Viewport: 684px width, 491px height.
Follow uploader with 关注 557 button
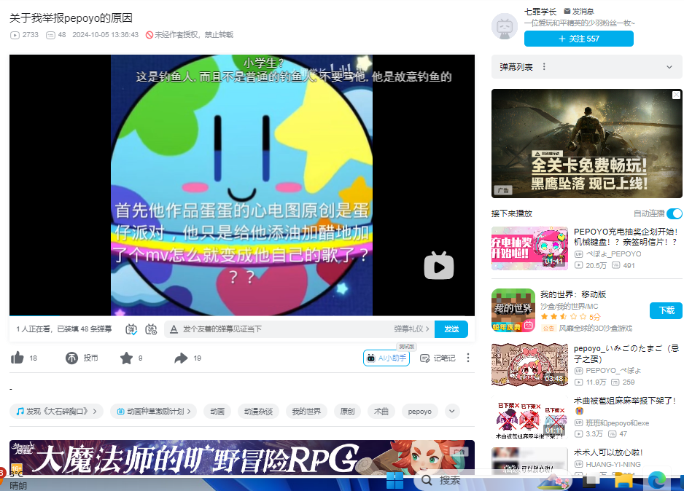[x=579, y=39]
